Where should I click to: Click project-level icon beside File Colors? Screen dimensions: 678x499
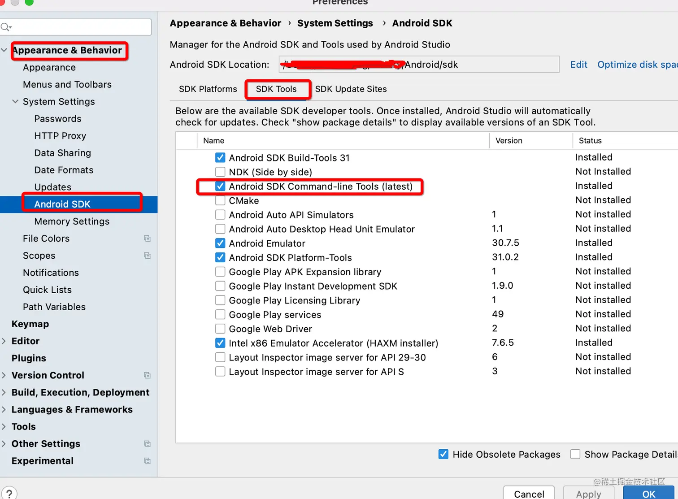tap(147, 239)
